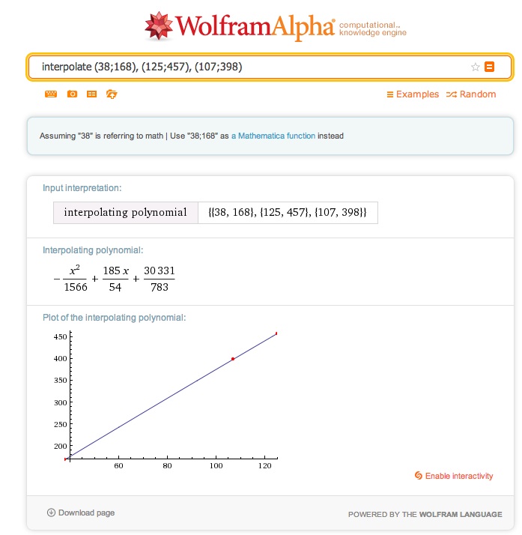Click the Wolfram Alpha star logo
522x535 pixels.
click(159, 25)
